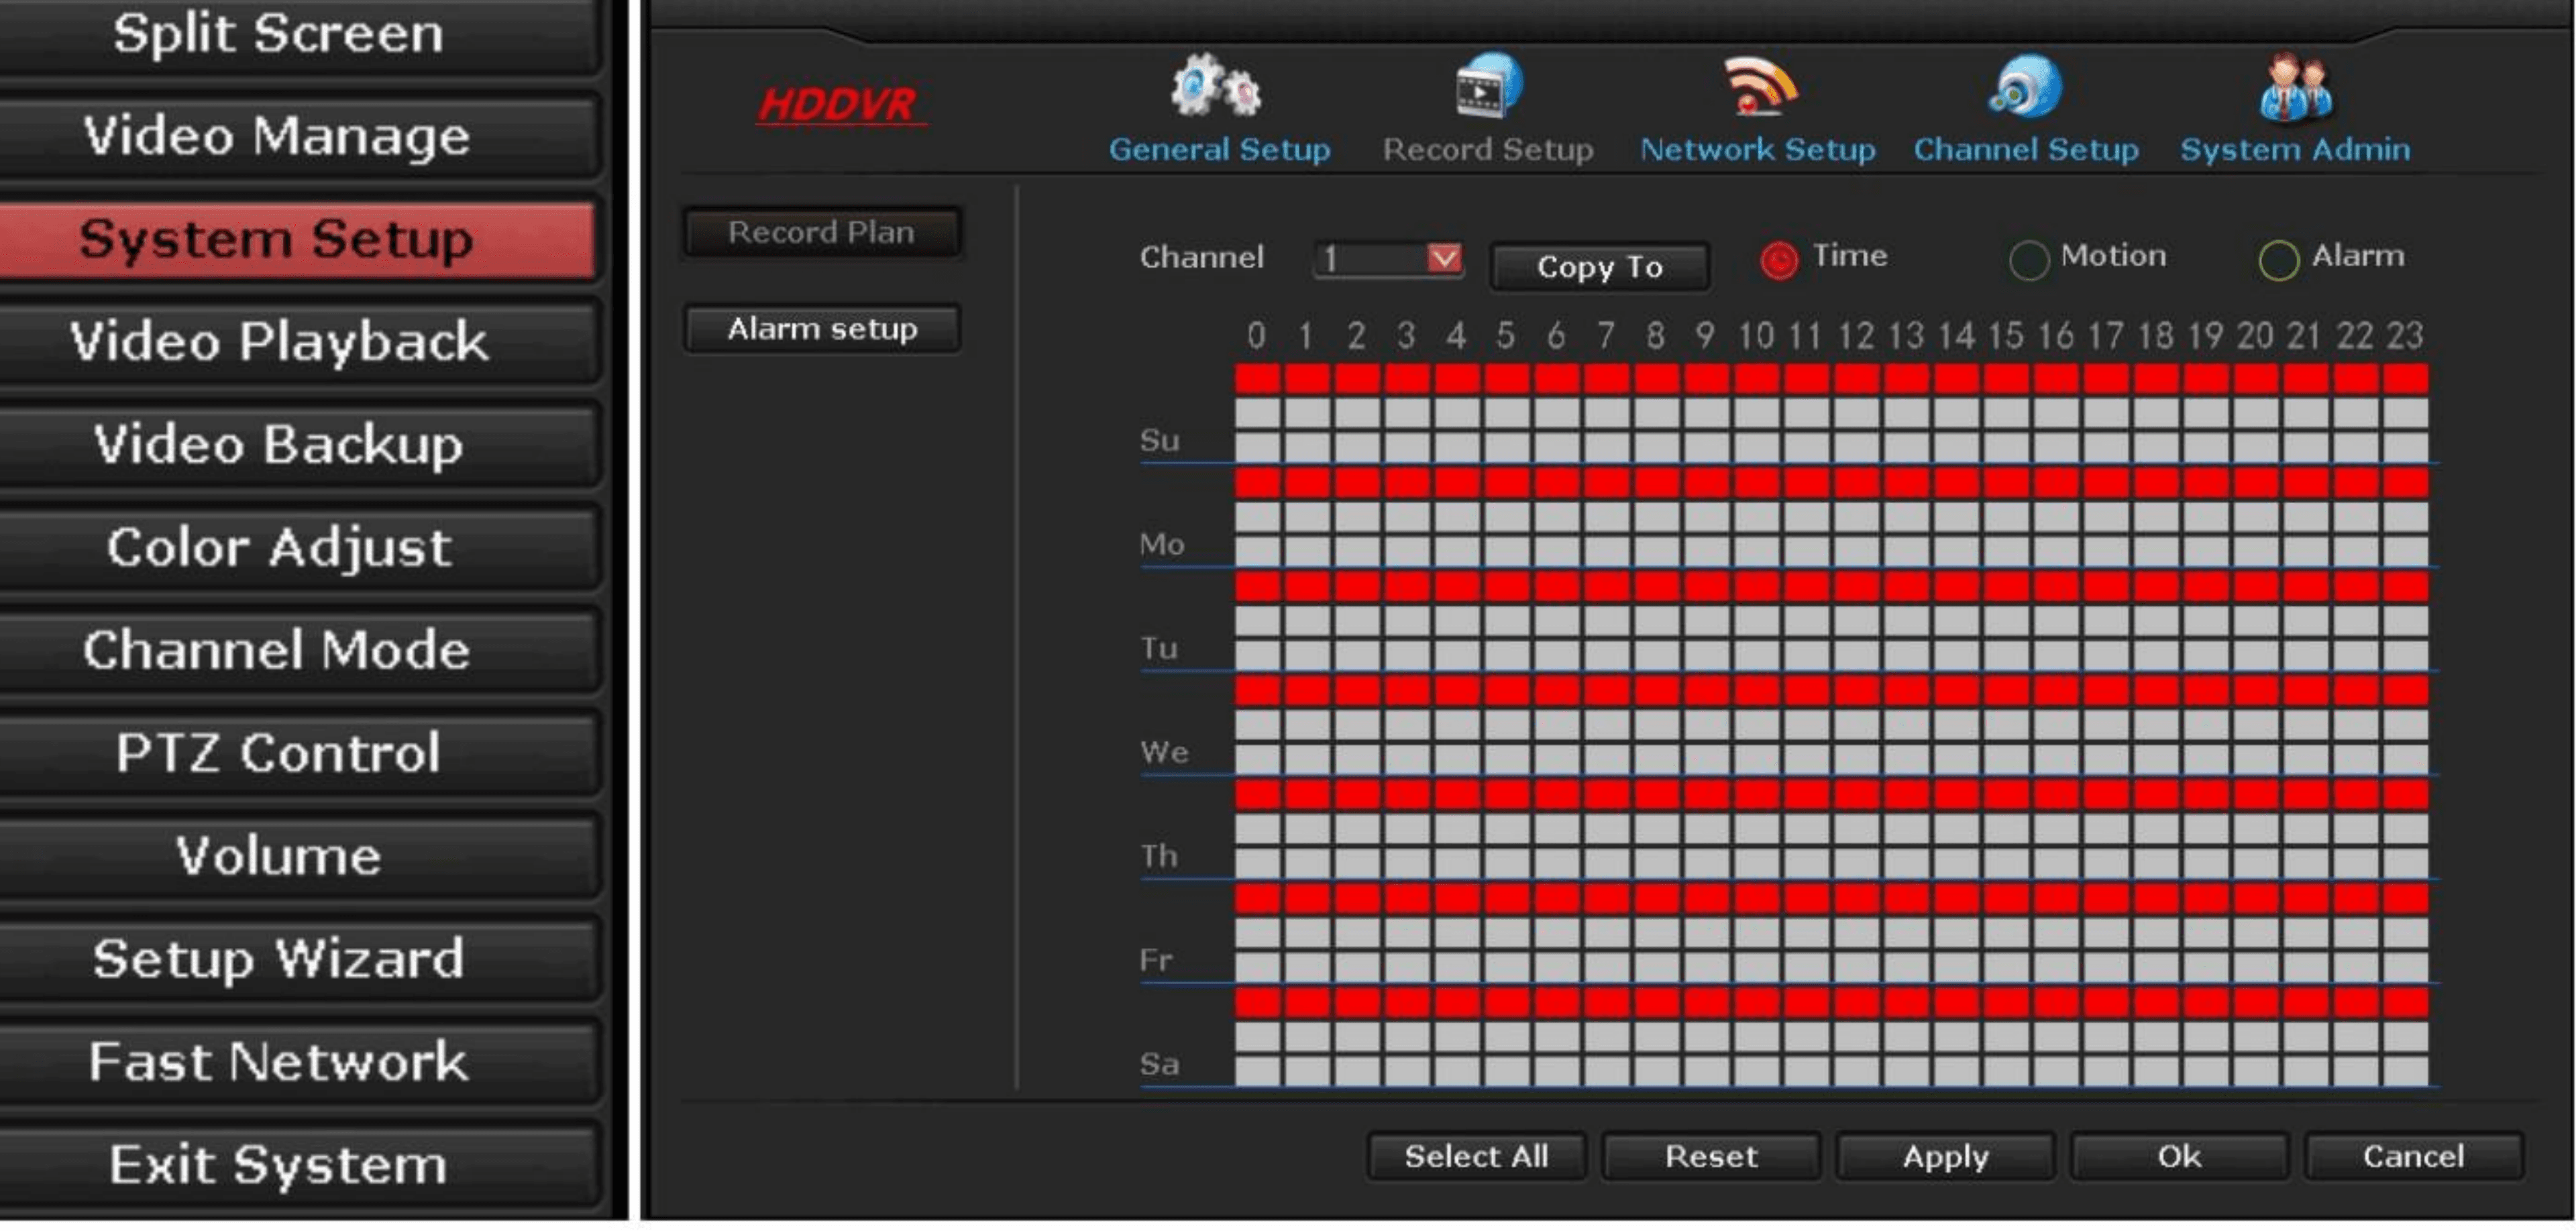Toggle Sunday hour 0 bottom gray cell
Viewport: 2576px width, 1231px height.
(1257, 447)
